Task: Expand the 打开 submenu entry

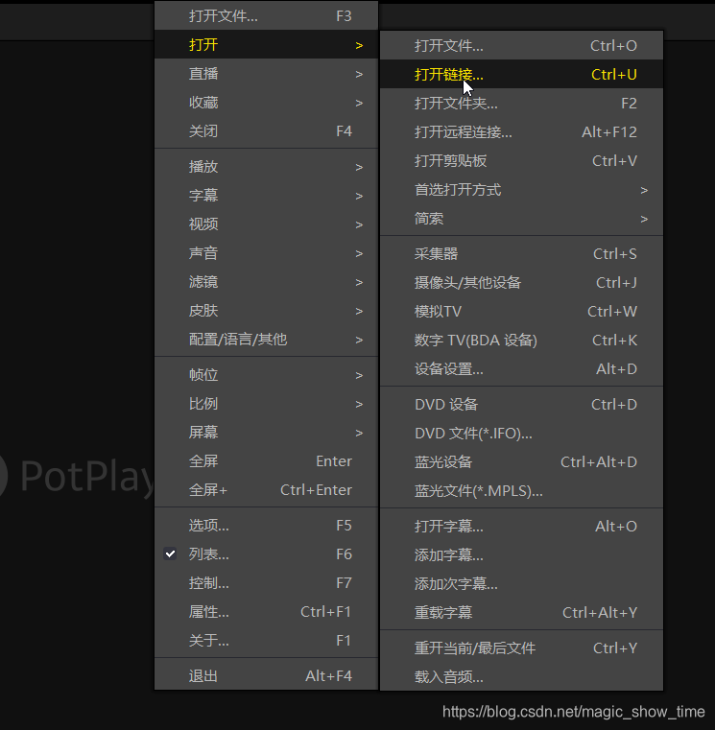Action: click(x=266, y=45)
